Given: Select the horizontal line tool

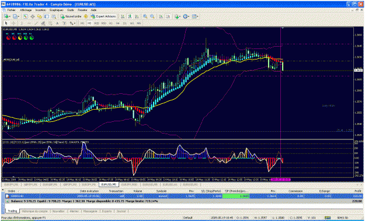Looking at the screenshot, I should point(29,23).
